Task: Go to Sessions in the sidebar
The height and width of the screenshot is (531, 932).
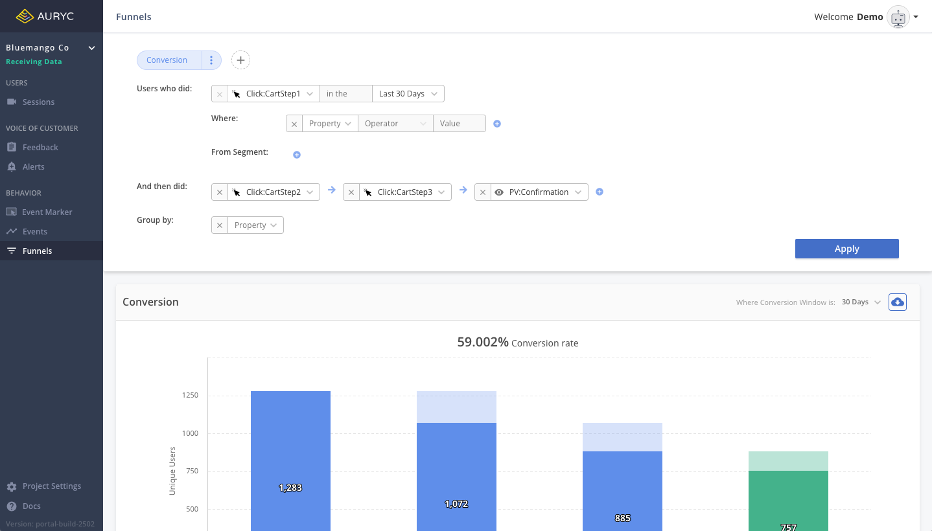Action: tap(38, 102)
